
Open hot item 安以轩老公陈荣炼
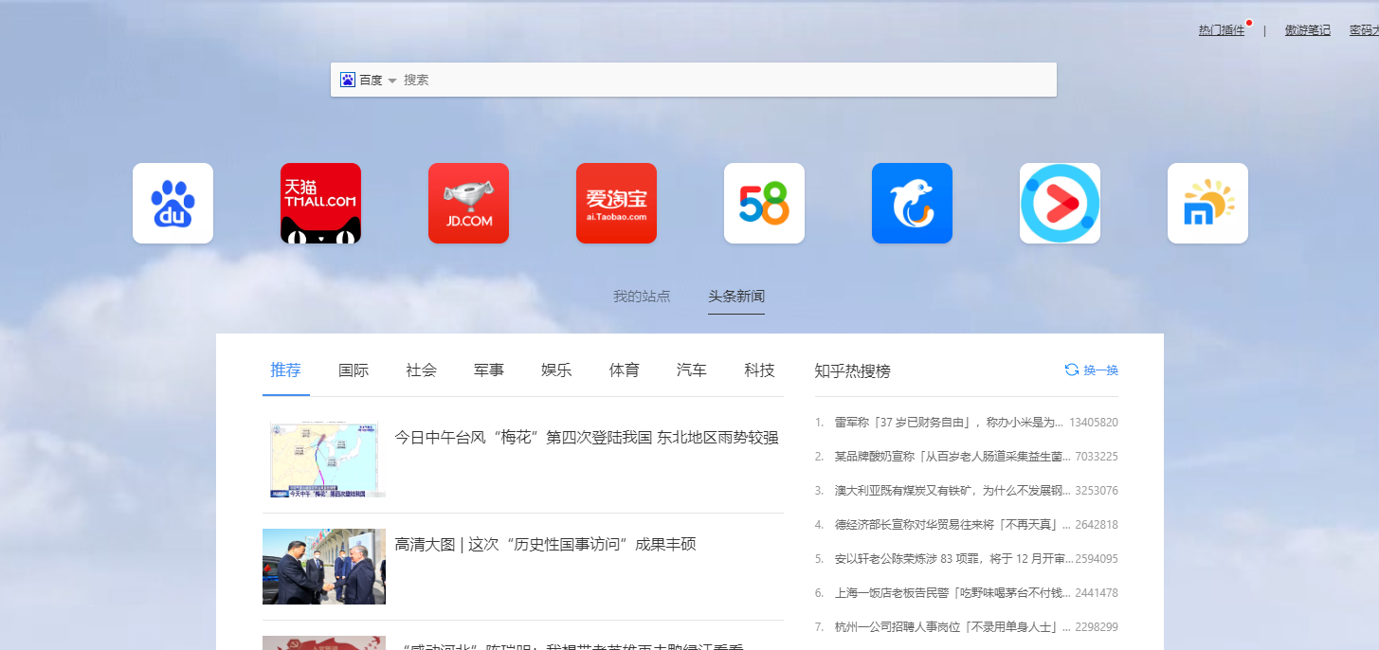tap(953, 558)
